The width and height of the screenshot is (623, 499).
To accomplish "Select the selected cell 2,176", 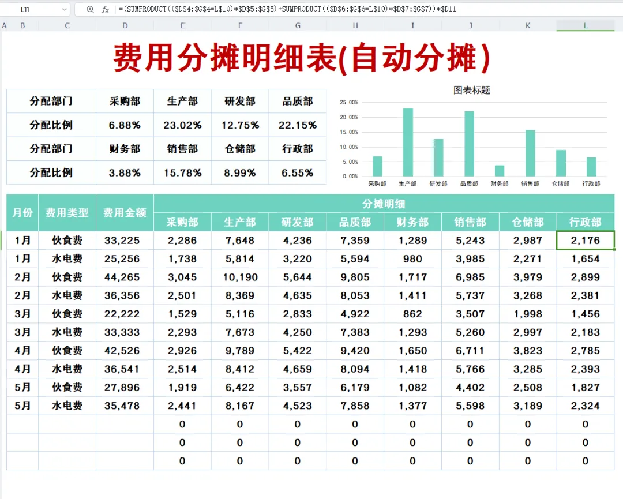I will coord(586,241).
